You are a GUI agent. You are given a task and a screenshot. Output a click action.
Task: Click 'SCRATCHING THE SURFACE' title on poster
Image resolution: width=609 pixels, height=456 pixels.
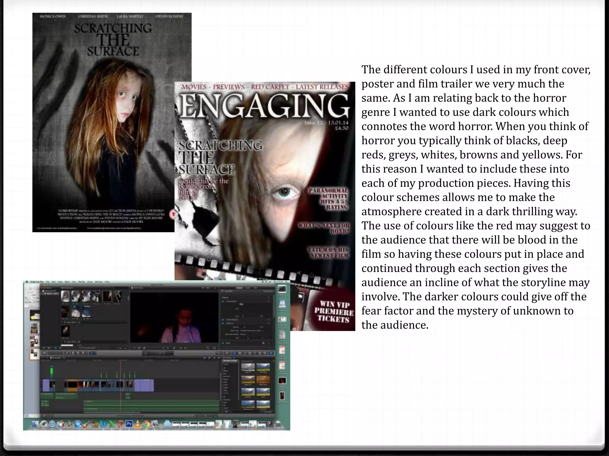click(x=112, y=40)
